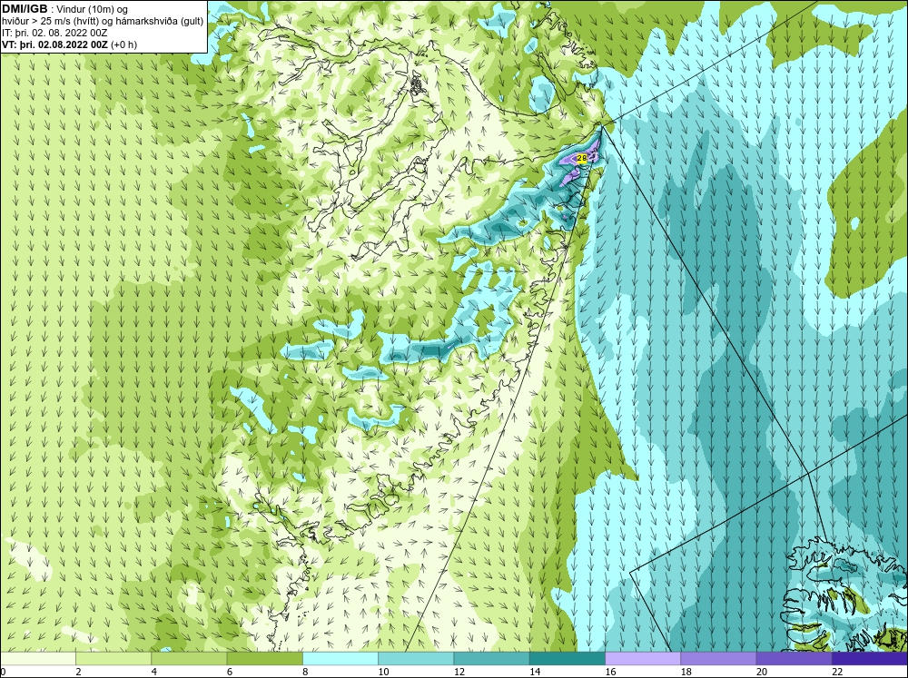Select the 20–22 m/s violet legend swatch

click(794, 658)
